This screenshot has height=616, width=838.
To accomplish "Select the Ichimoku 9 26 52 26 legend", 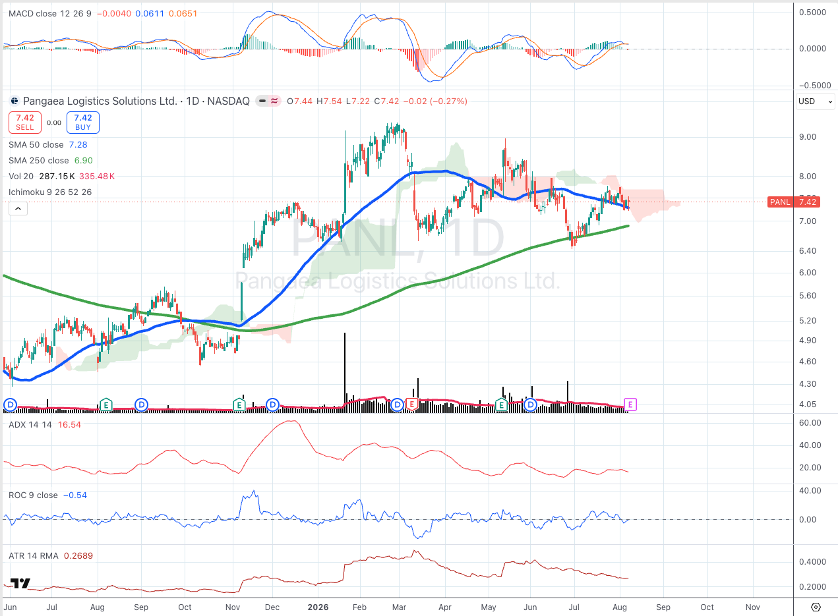I will coord(50,192).
